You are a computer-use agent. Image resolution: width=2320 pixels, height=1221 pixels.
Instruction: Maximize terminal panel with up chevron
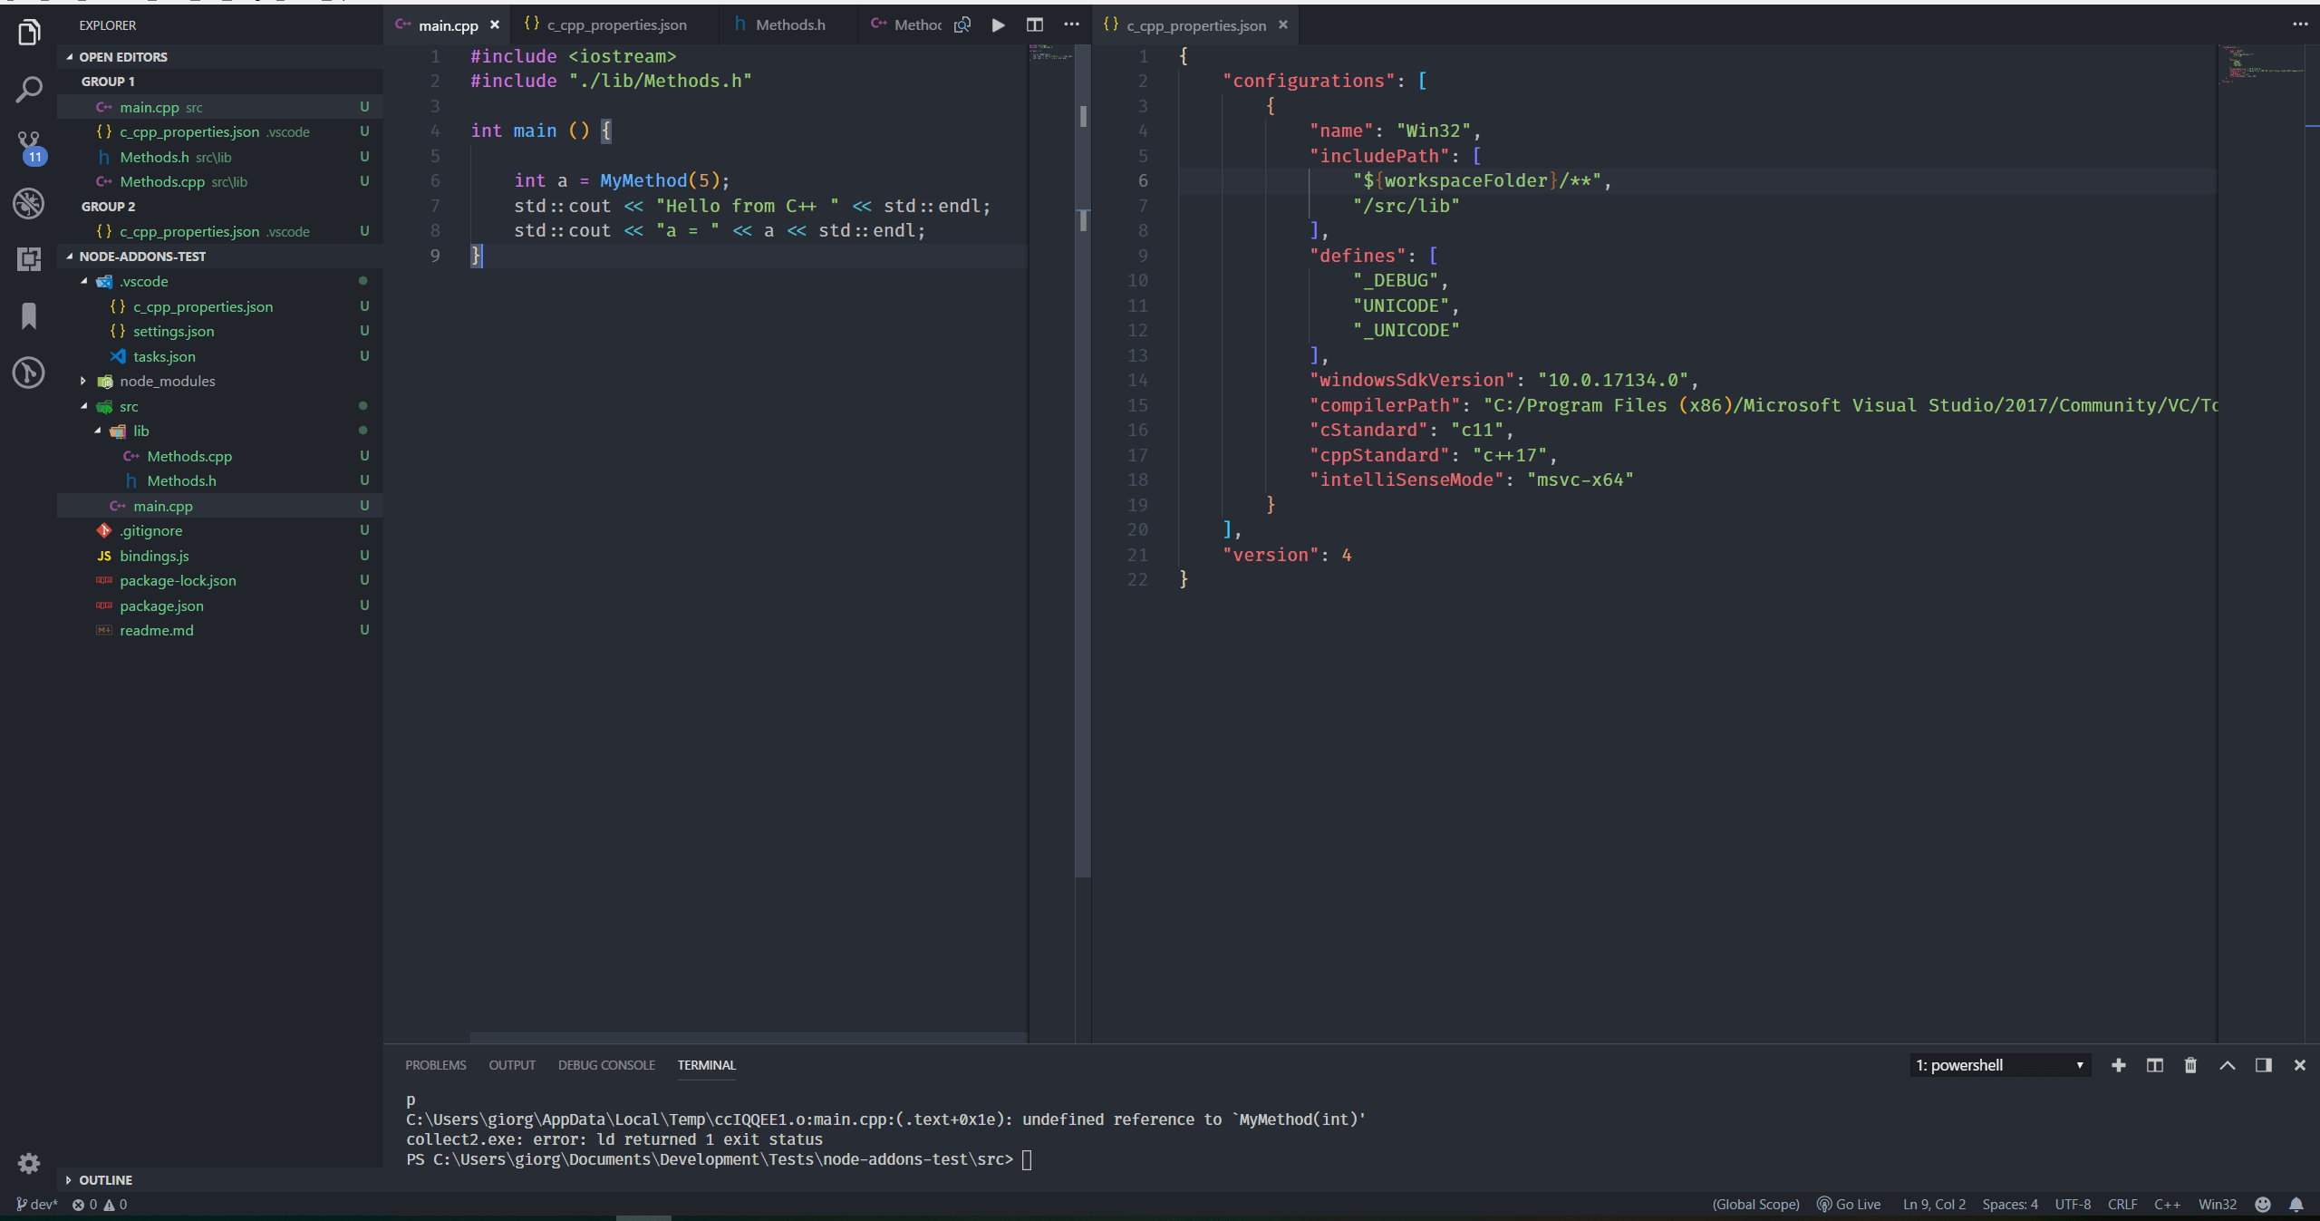tap(2227, 1065)
